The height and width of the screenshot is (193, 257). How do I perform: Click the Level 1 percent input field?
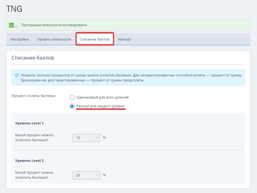pyautogui.click(x=86, y=138)
